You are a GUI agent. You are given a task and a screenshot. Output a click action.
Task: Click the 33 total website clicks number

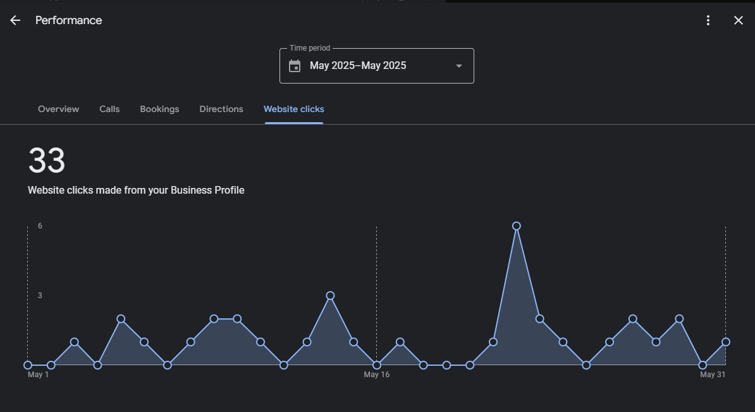pos(47,161)
